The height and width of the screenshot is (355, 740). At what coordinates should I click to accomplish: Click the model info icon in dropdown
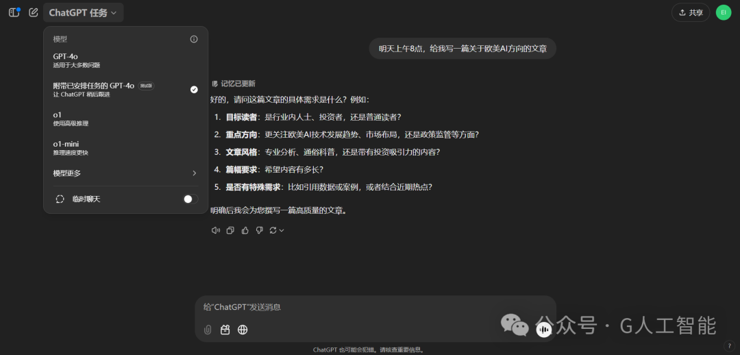pyautogui.click(x=194, y=39)
